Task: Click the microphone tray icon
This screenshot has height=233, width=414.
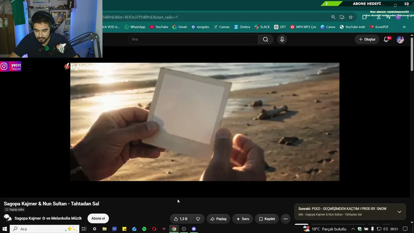Action: pos(373,229)
